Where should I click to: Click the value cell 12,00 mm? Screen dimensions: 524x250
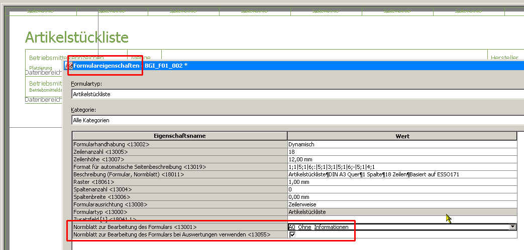[x=402, y=159]
